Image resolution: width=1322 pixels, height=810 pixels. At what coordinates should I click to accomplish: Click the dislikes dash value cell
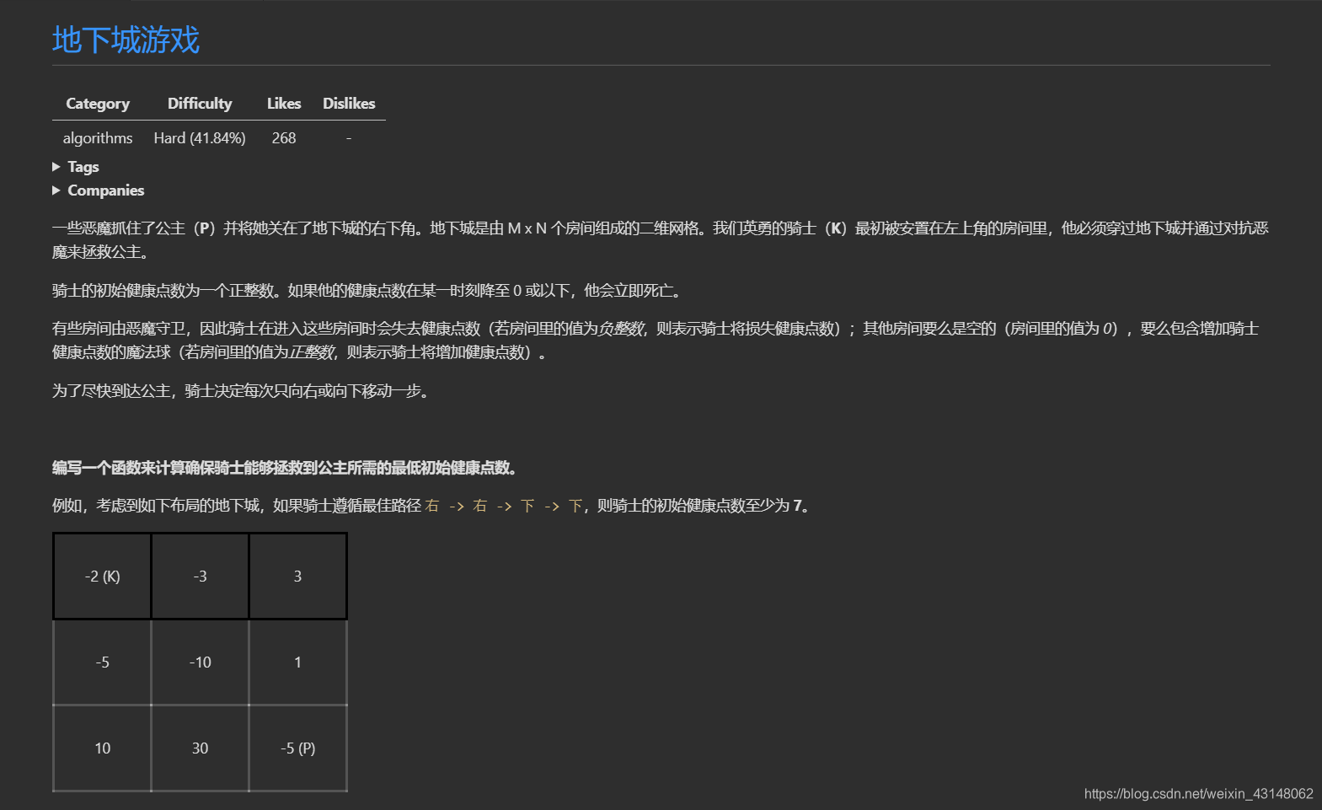349,137
